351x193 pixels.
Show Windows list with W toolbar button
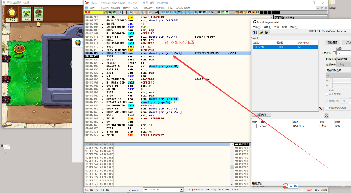point(180,12)
